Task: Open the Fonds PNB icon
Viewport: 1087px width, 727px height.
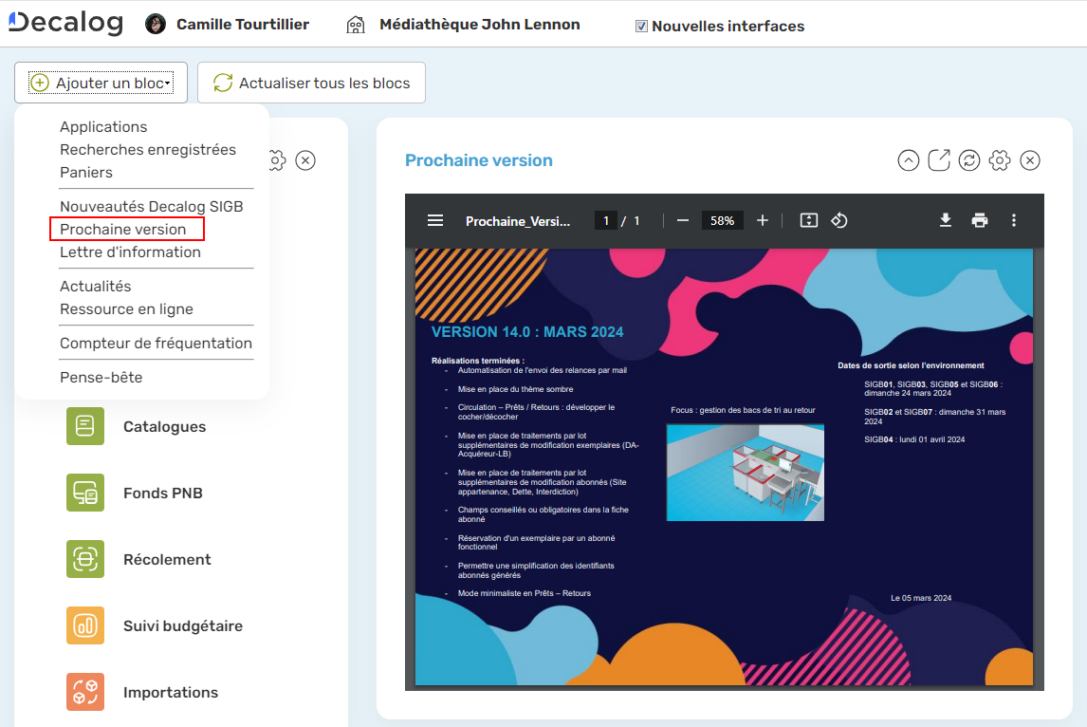Action: point(85,493)
